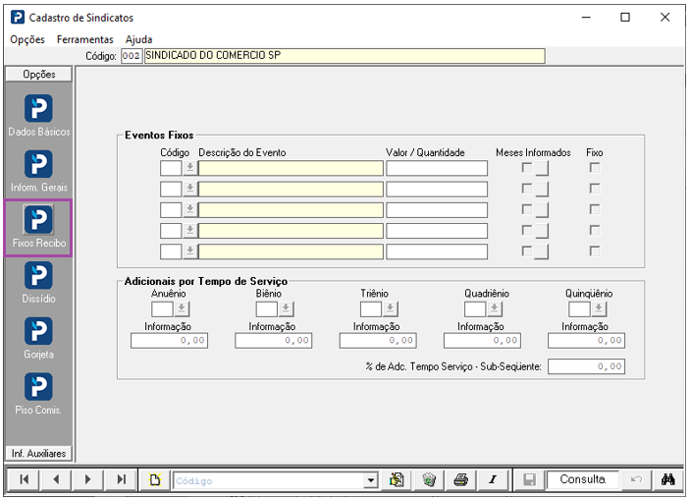Screen dimensions: 690x500
Task: Go to the last record
Action: pyautogui.click(x=121, y=479)
